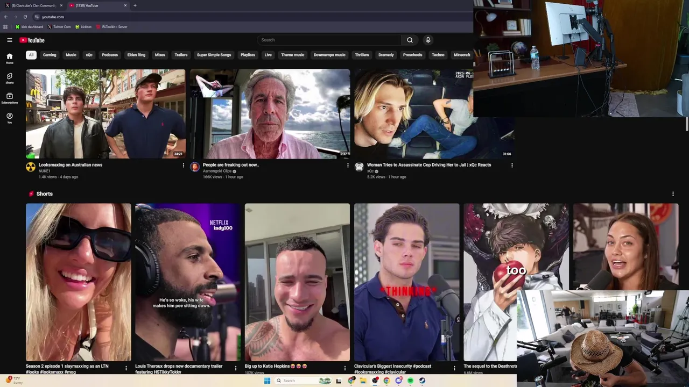Image resolution: width=689 pixels, height=387 pixels.
Task: Select the Super Simple Songs chip
Action: (214, 55)
